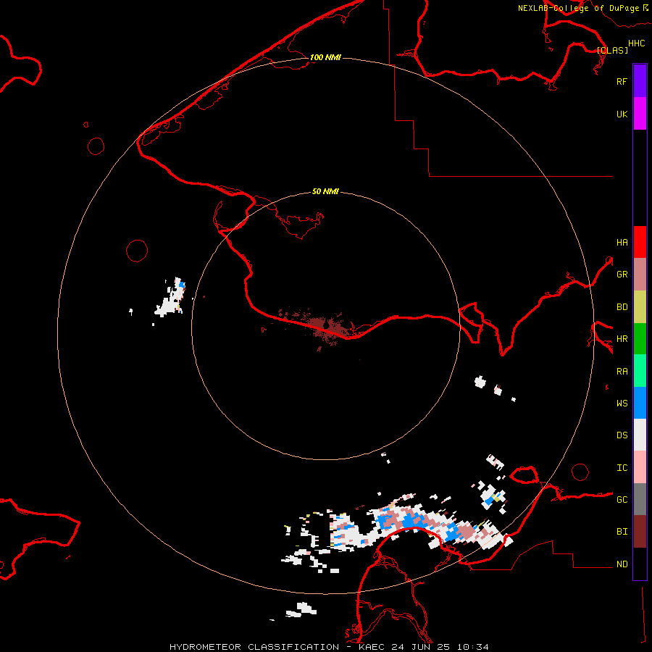Click the purple RF legend color swatch

pyautogui.click(x=640, y=81)
